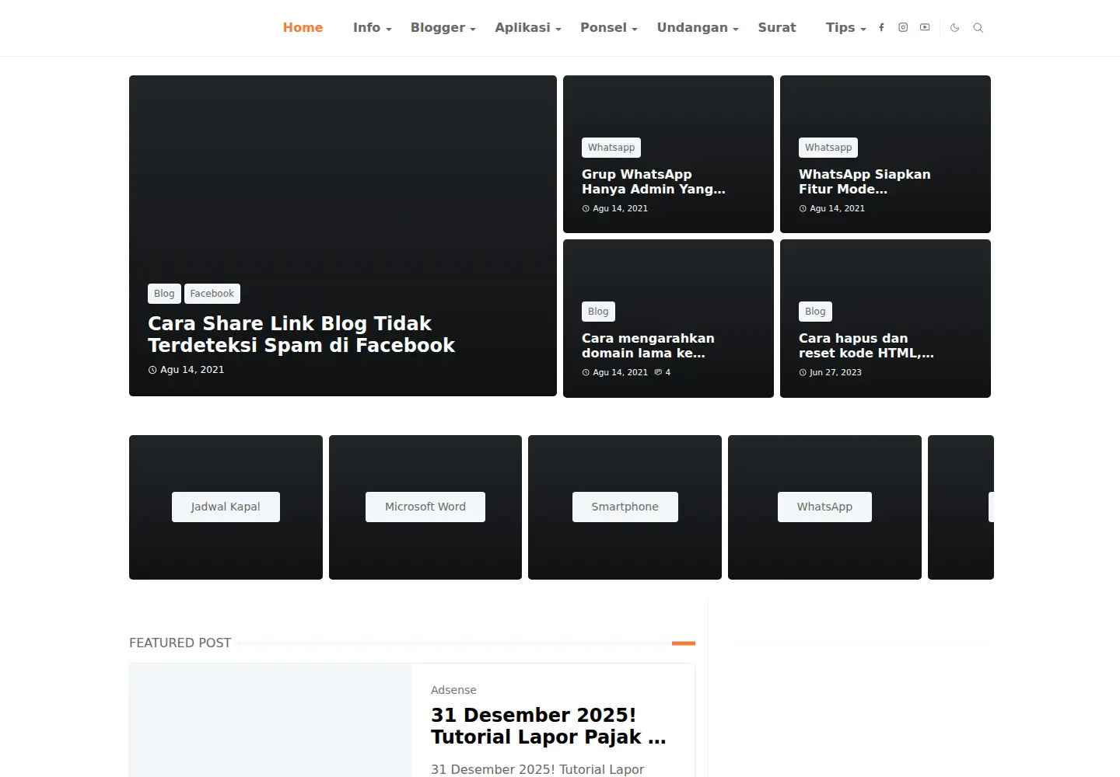
Task: Open post Cara Share Link Blog Tidak Terdeteksi Spam
Action: (301, 334)
